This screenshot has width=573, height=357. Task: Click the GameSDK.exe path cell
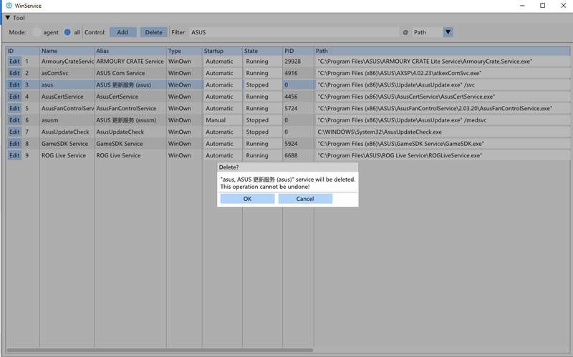coord(442,144)
